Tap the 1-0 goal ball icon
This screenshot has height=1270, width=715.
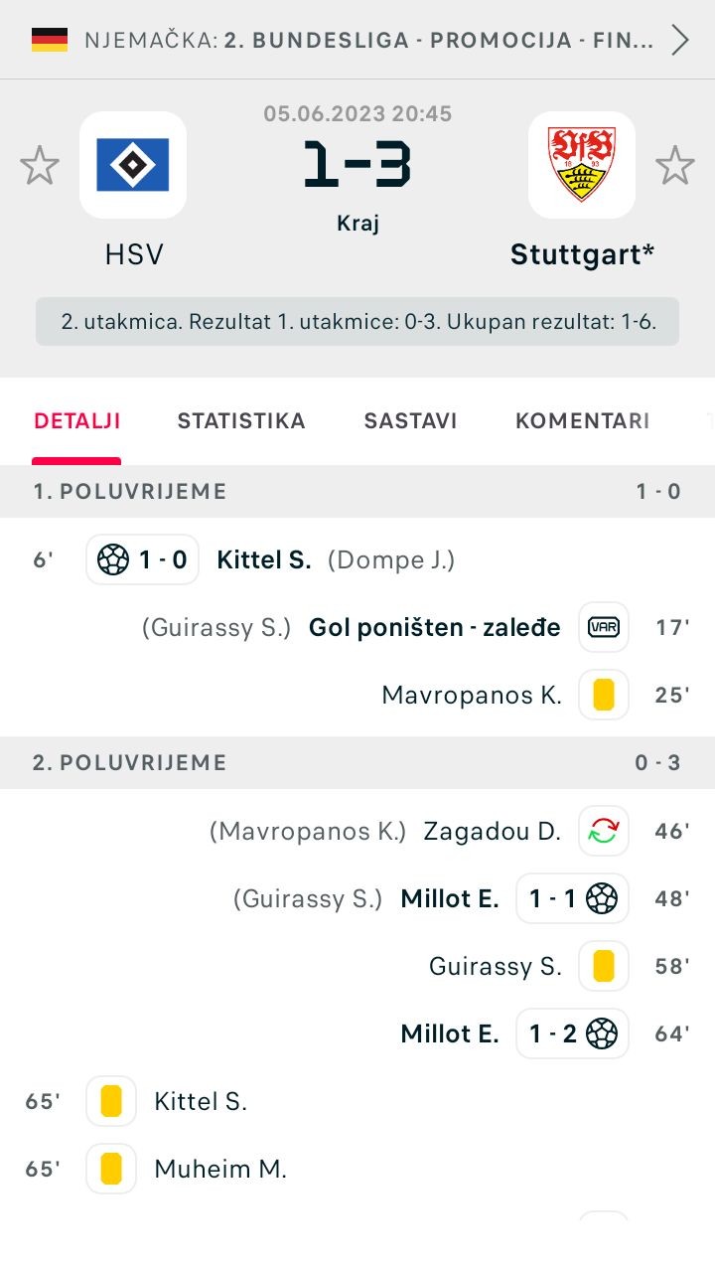pos(114,559)
